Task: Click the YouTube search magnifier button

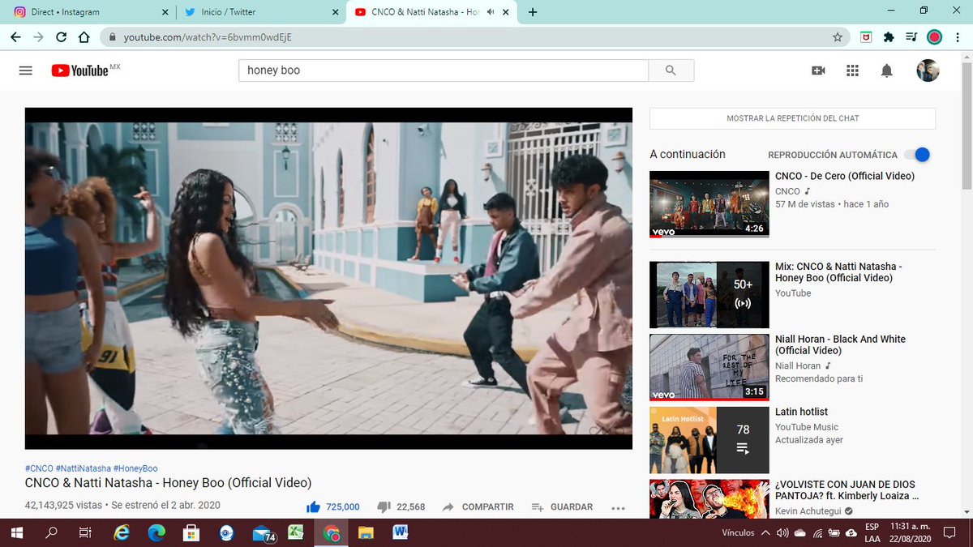Action: click(x=671, y=71)
